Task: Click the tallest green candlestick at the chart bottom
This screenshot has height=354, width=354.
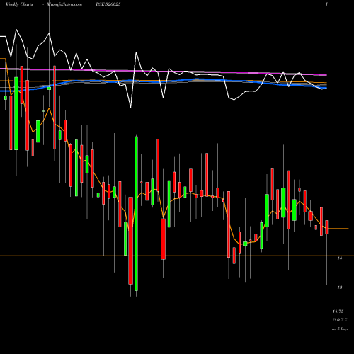Action: click(136, 214)
